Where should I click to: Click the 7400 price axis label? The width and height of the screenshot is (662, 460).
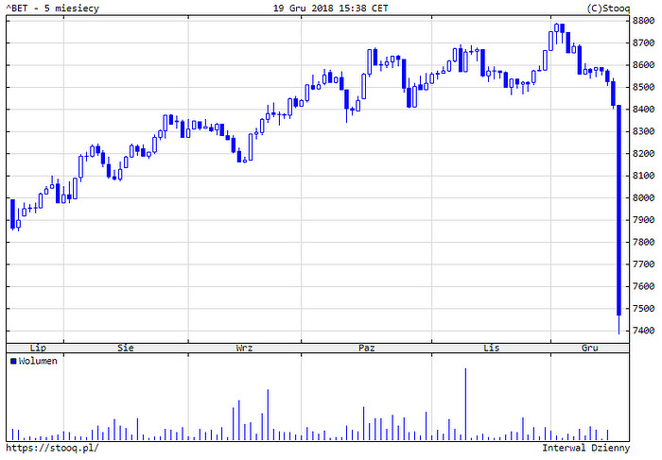pyautogui.click(x=643, y=331)
